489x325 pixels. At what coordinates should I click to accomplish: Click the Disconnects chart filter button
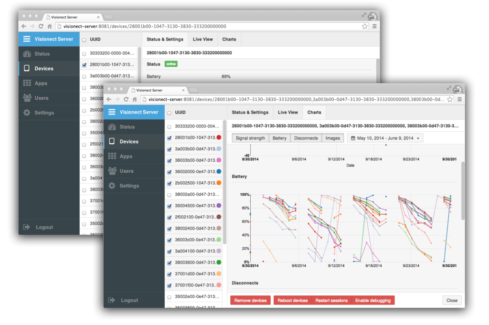pyautogui.click(x=306, y=138)
